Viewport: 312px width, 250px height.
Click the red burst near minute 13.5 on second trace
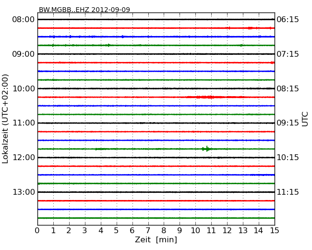tap(250, 28)
